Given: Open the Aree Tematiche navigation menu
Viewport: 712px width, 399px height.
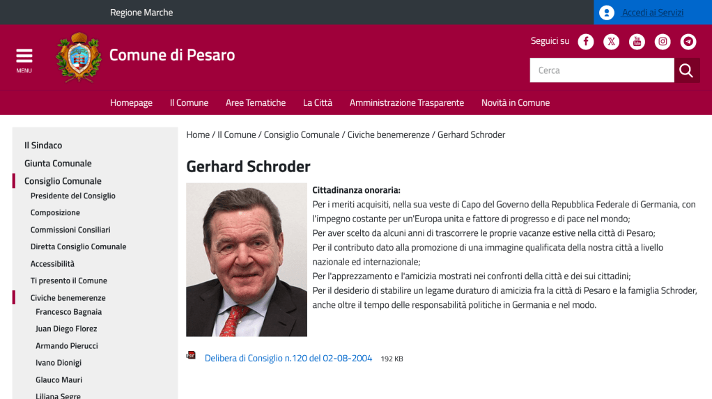Looking at the screenshot, I should pyautogui.click(x=256, y=102).
